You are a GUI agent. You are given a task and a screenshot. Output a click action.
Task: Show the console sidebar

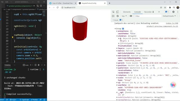coord(113,16)
